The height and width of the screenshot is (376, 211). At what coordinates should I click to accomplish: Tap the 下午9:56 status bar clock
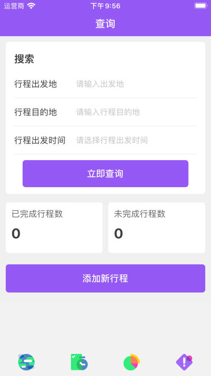pos(105,6)
